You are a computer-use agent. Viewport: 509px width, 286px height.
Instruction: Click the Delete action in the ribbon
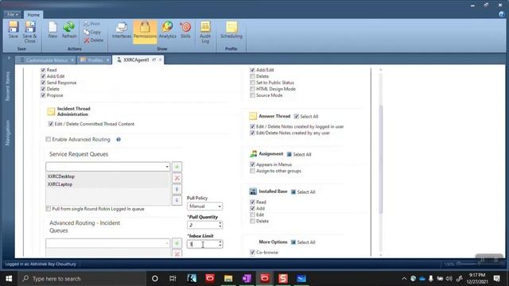pos(94,41)
